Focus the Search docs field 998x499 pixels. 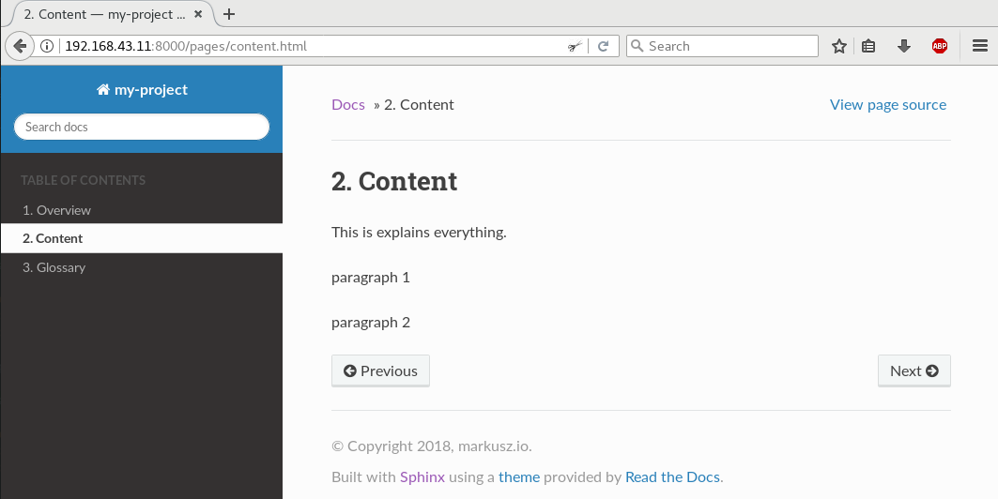(x=142, y=127)
